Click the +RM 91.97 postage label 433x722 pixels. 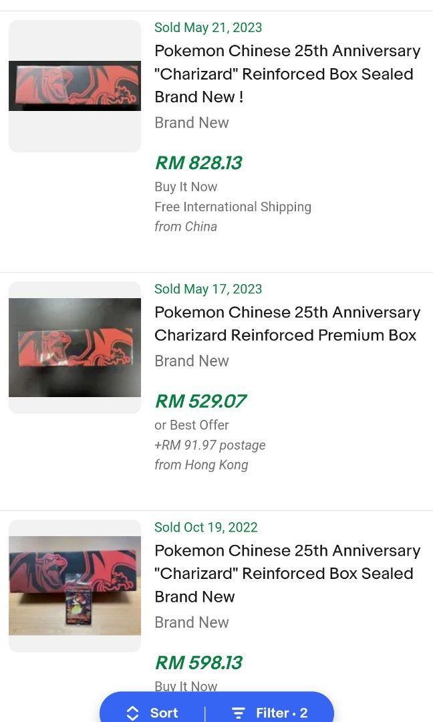pos(210,445)
